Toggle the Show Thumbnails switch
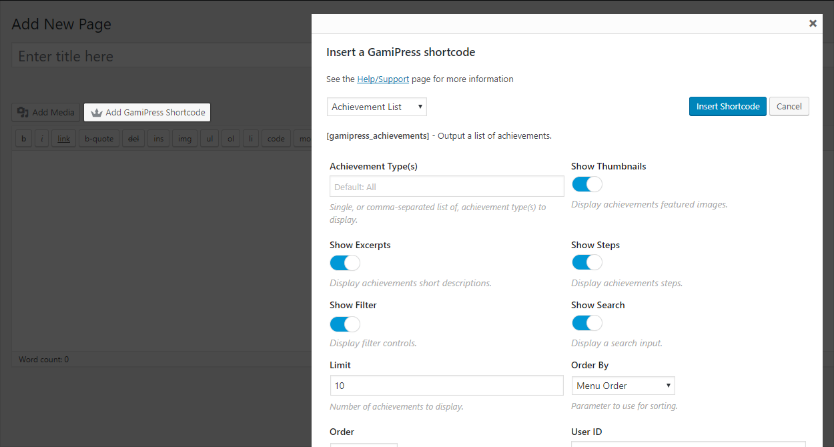The height and width of the screenshot is (447, 834). click(587, 184)
